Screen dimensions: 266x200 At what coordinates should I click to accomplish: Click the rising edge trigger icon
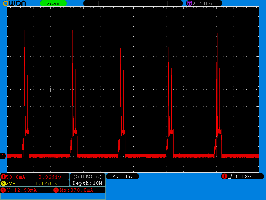231,176
